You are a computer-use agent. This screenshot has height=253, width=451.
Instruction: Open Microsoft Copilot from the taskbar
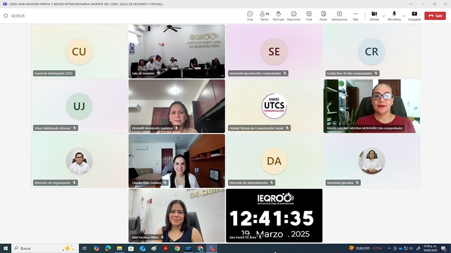tap(96, 248)
